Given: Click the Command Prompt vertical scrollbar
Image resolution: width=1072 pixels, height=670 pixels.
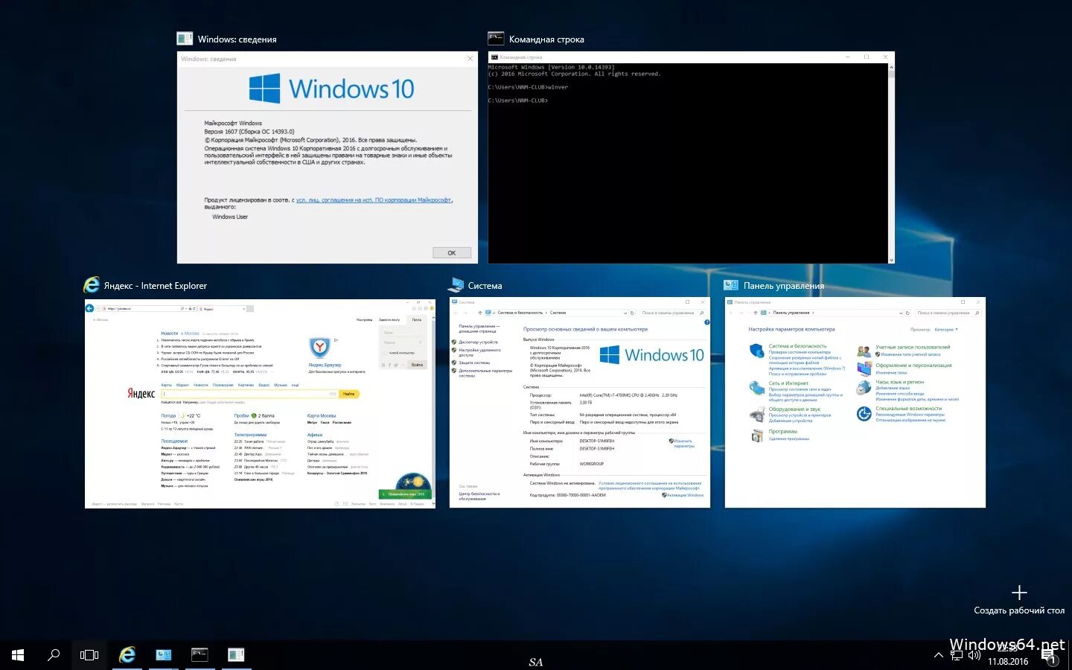Looking at the screenshot, I should pos(891,163).
